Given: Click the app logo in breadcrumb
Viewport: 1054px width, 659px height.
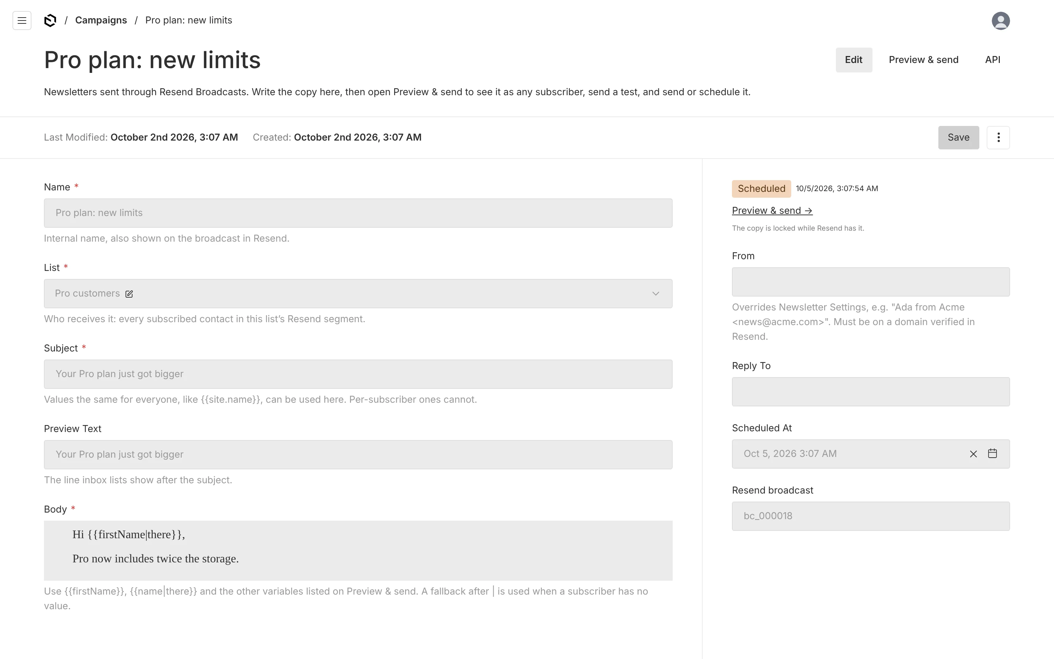Looking at the screenshot, I should [x=50, y=21].
